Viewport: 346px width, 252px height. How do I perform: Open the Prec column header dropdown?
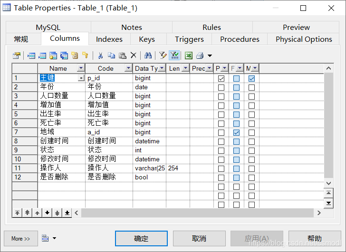pyautogui.click(x=209, y=68)
